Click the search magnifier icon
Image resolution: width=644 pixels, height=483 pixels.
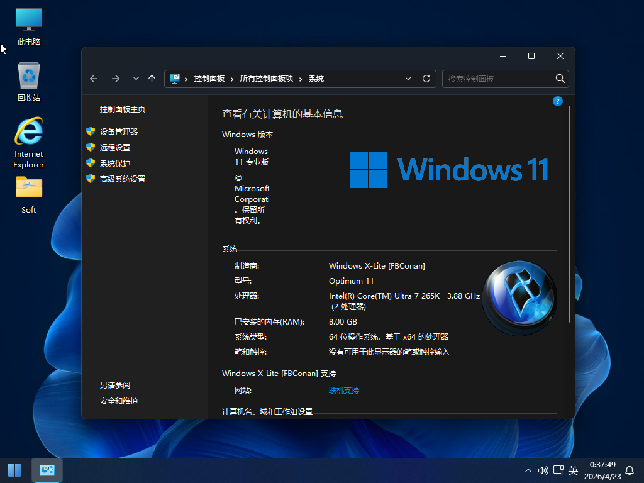pyautogui.click(x=560, y=79)
